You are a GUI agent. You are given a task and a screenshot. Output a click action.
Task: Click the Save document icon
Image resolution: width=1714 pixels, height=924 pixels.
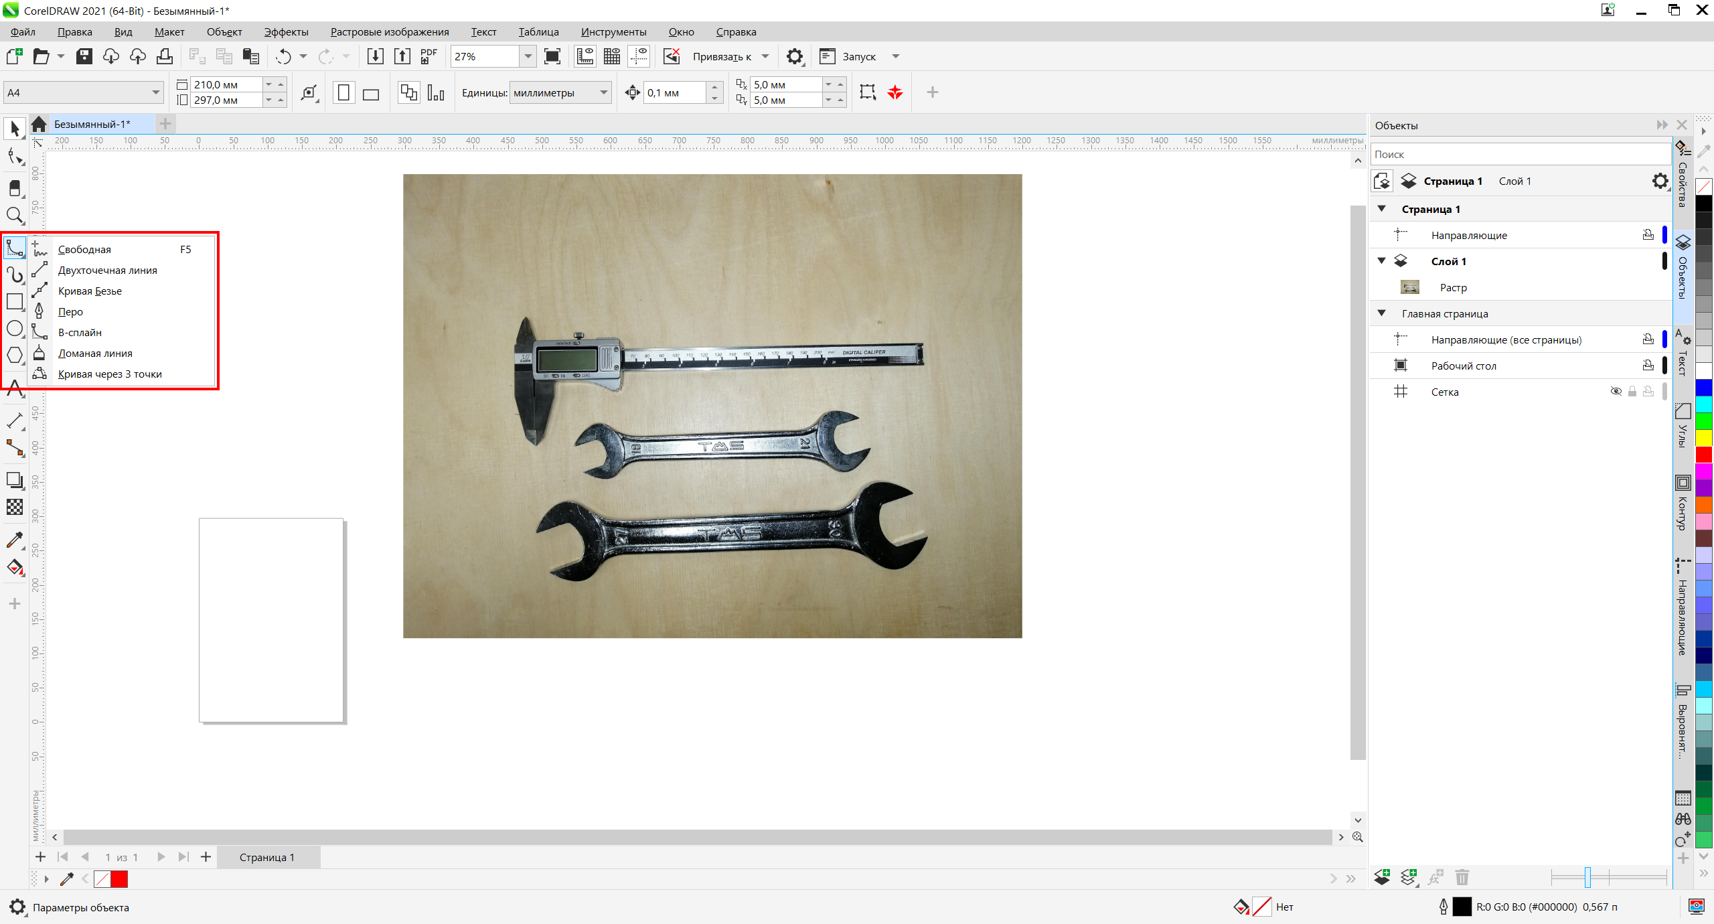[x=84, y=56]
